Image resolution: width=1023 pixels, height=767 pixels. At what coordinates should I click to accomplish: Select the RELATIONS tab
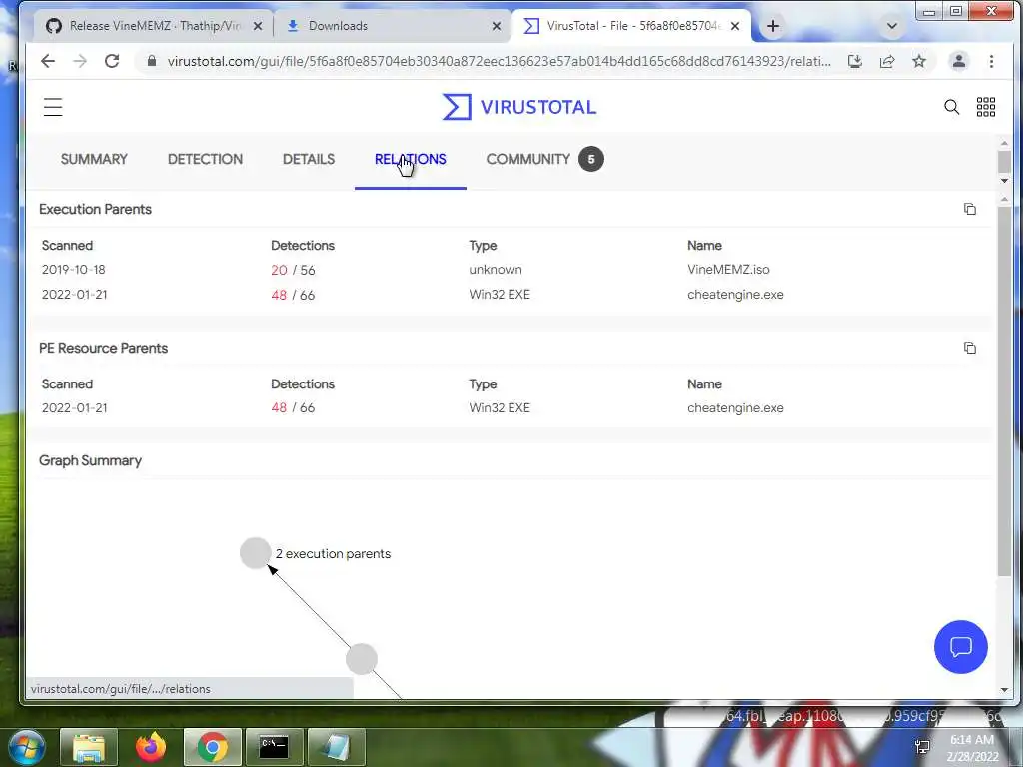(x=411, y=159)
